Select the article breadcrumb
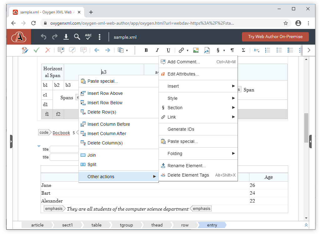322x234 pixels. click(x=37, y=225)
